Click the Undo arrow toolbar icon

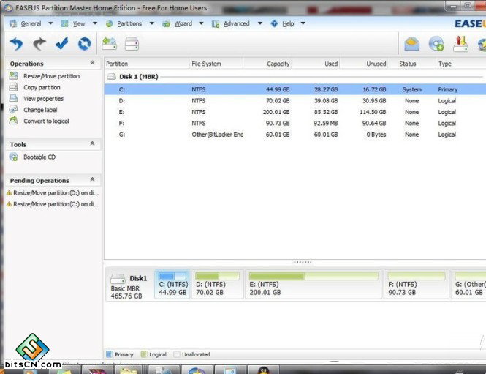tap(16, 44)
